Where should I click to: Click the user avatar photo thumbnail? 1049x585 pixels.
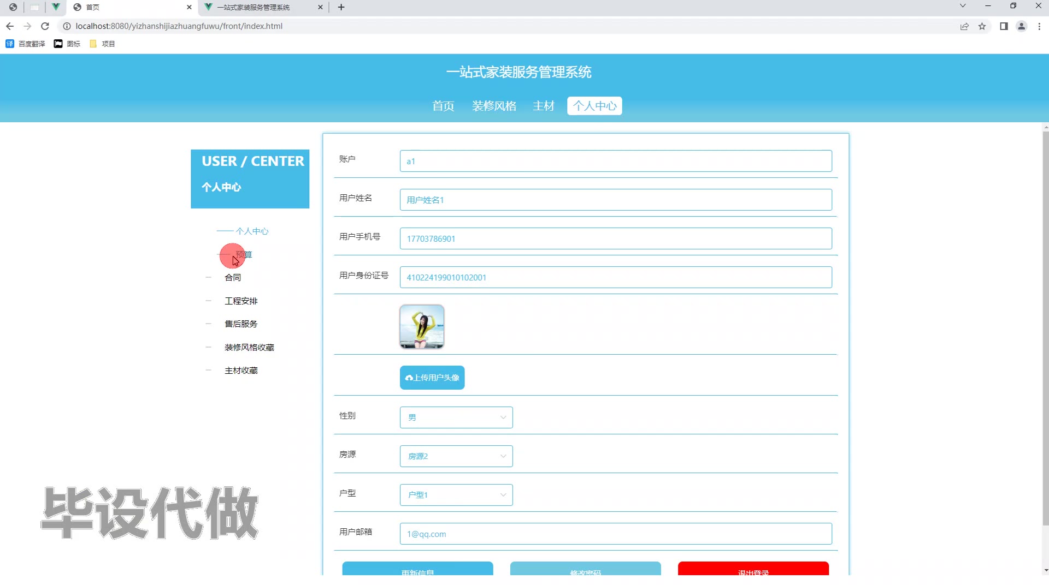tap(422, 326)
